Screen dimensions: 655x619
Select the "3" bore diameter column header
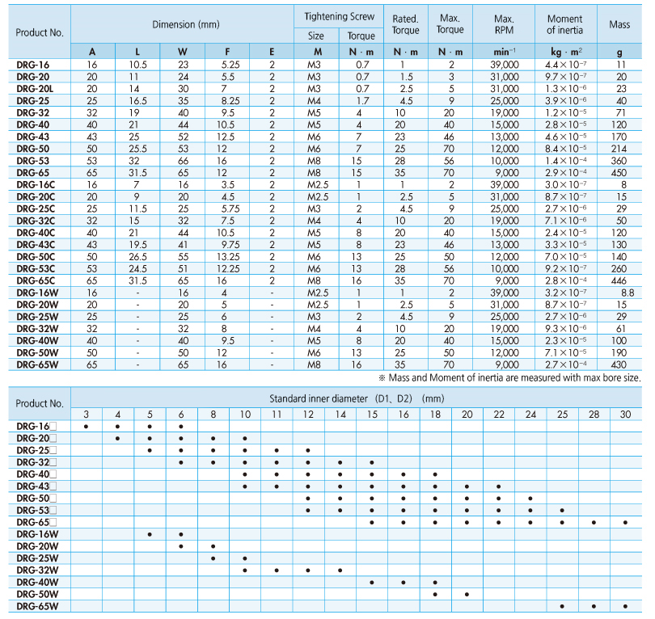tap(86, 415)
